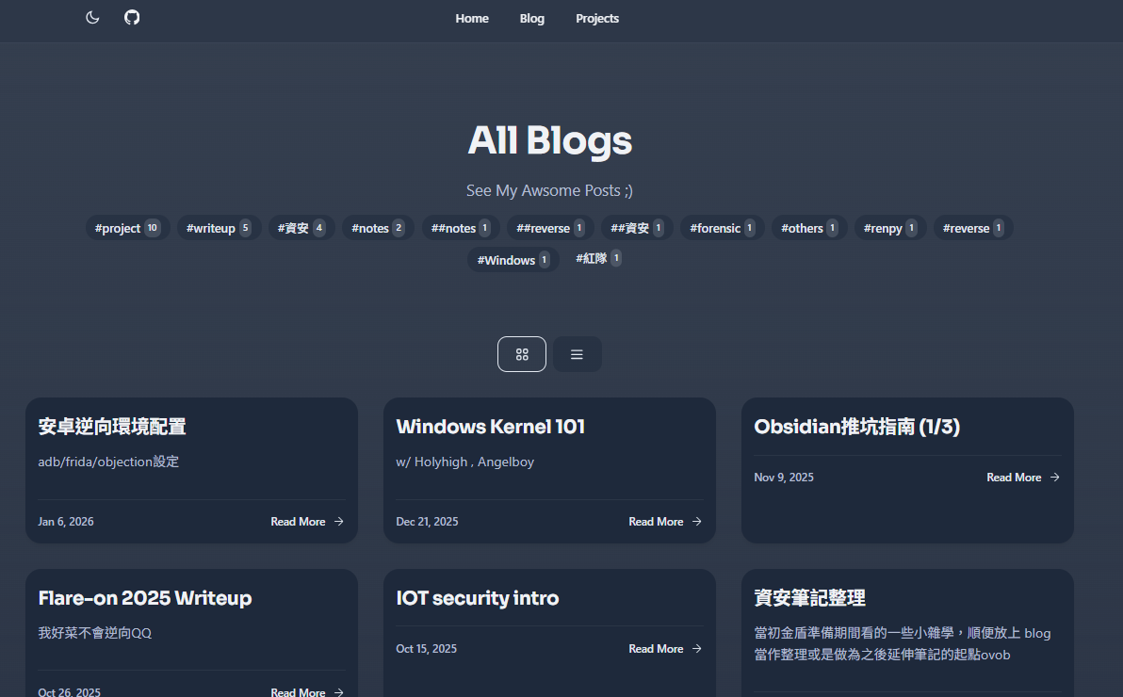Image resolution: width=1123 pixels, height=697 pixels.
Task: Switch to grid view layout
Action: coord(522,354)
